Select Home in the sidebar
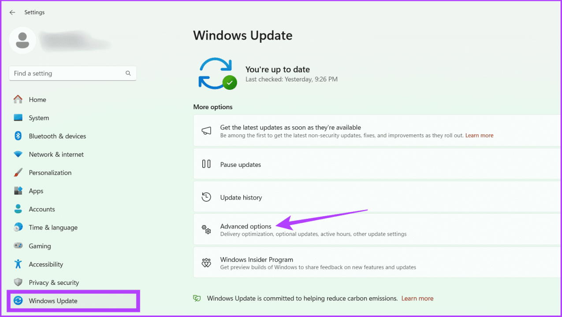 [37, 100]
